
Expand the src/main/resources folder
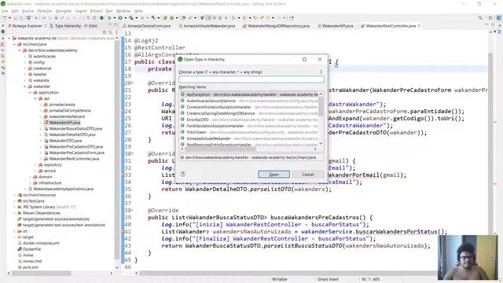coord(14,195)
